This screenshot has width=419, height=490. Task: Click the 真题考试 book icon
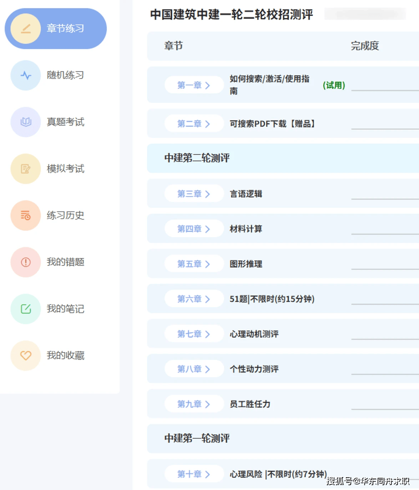click(x=26, y=122)
